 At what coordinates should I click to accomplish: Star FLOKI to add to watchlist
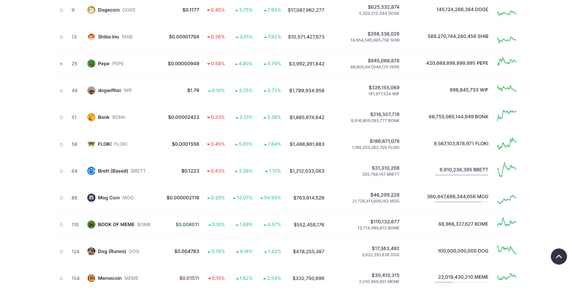61,144
